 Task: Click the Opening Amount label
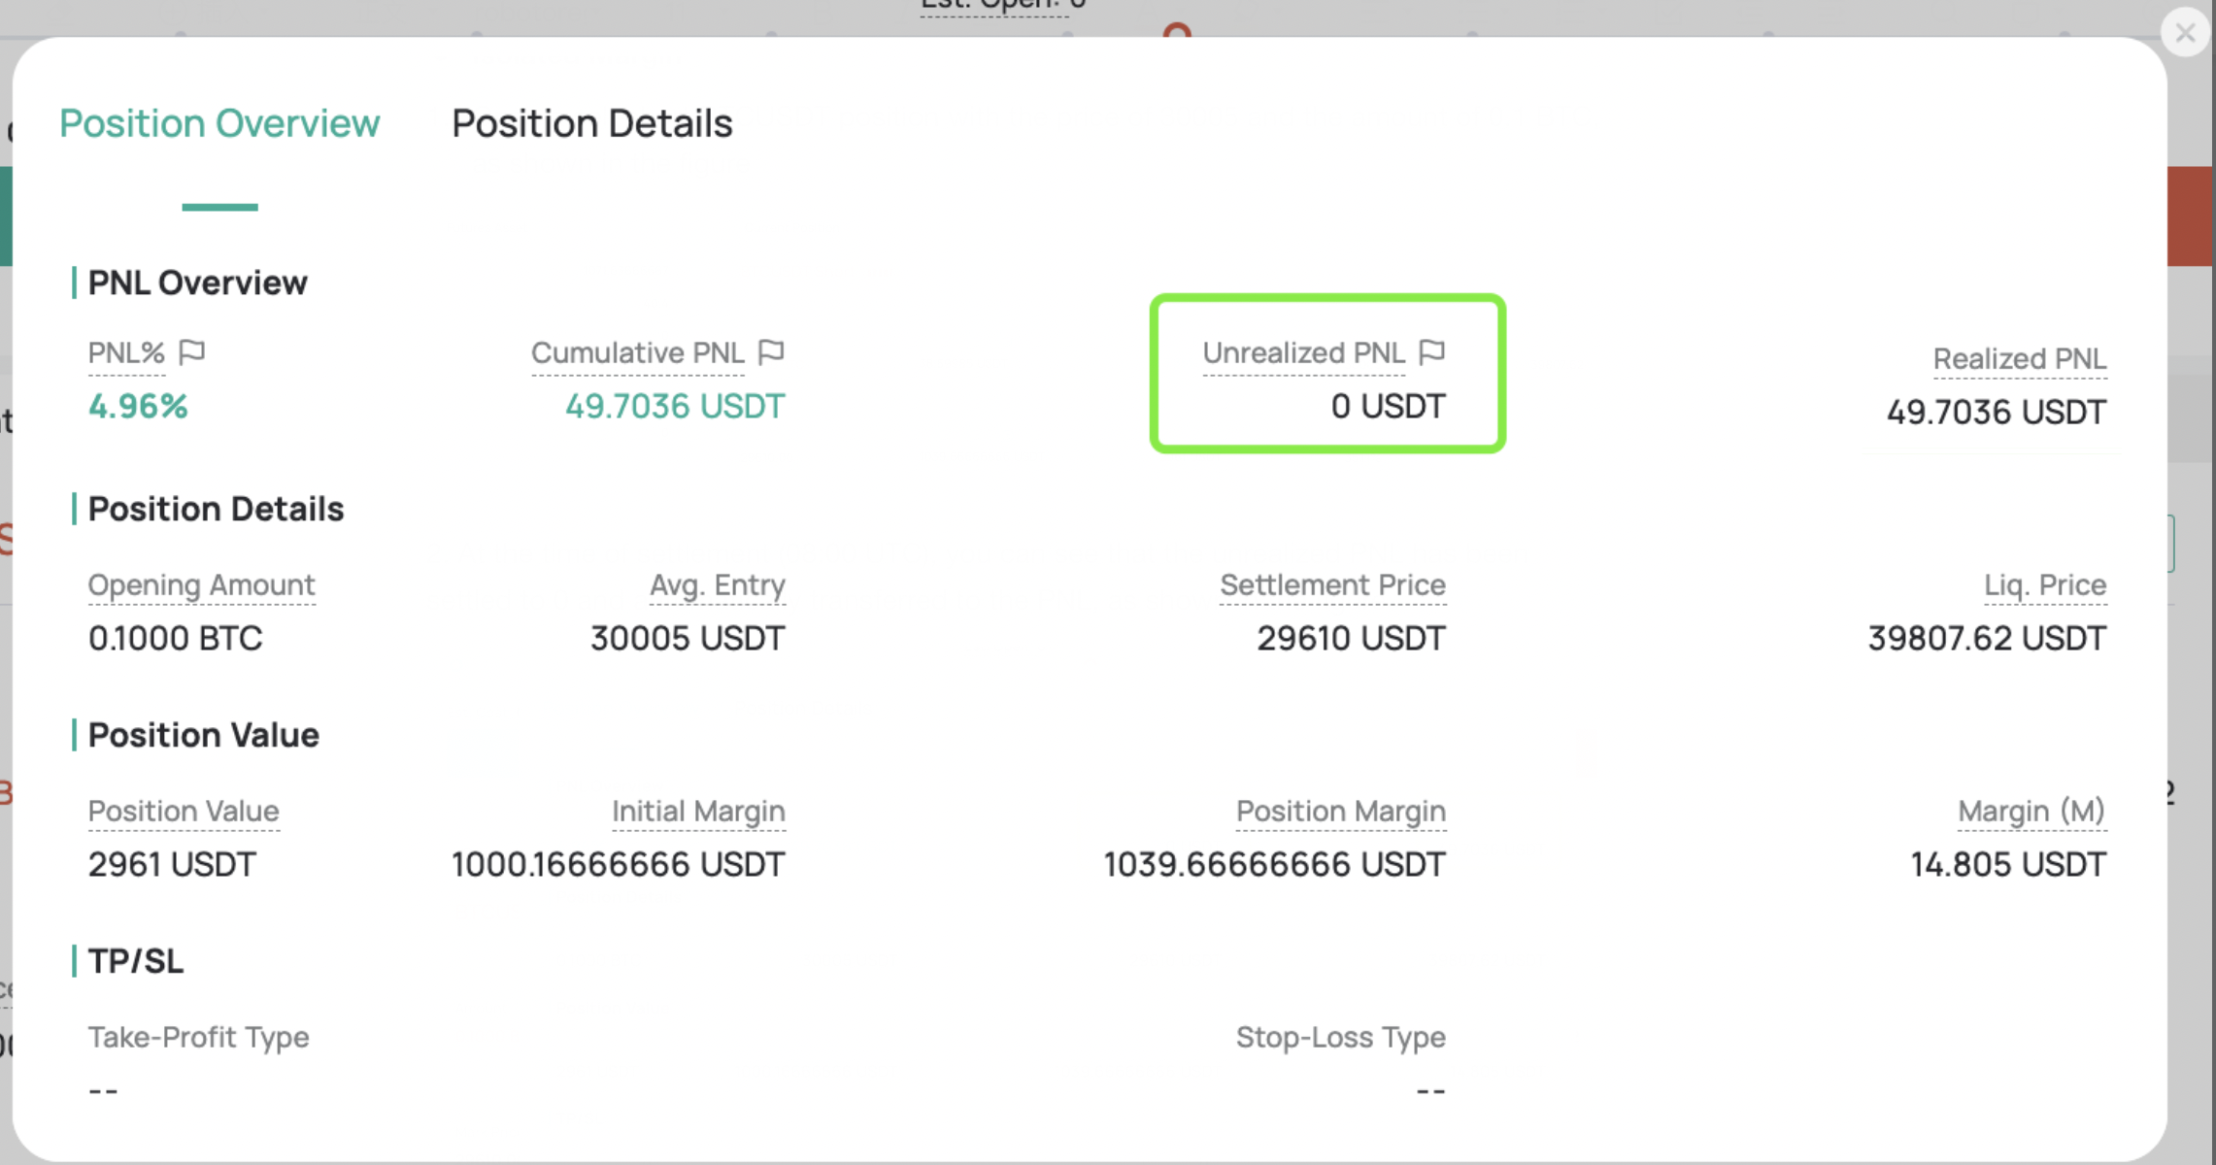[x=201, y=584]
